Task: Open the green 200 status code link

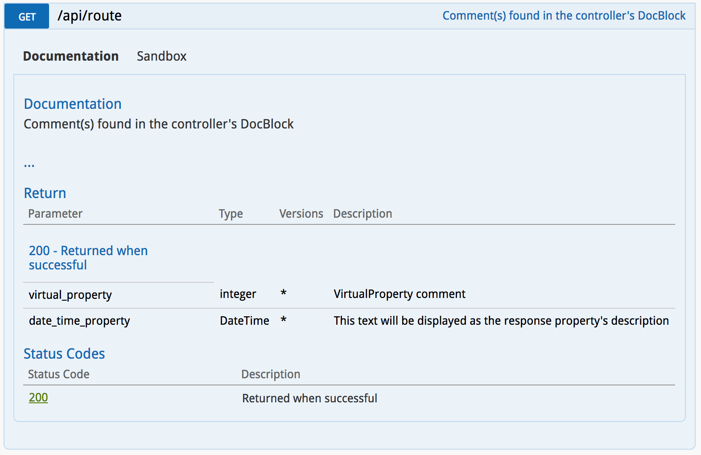Action: pos(38,397)
